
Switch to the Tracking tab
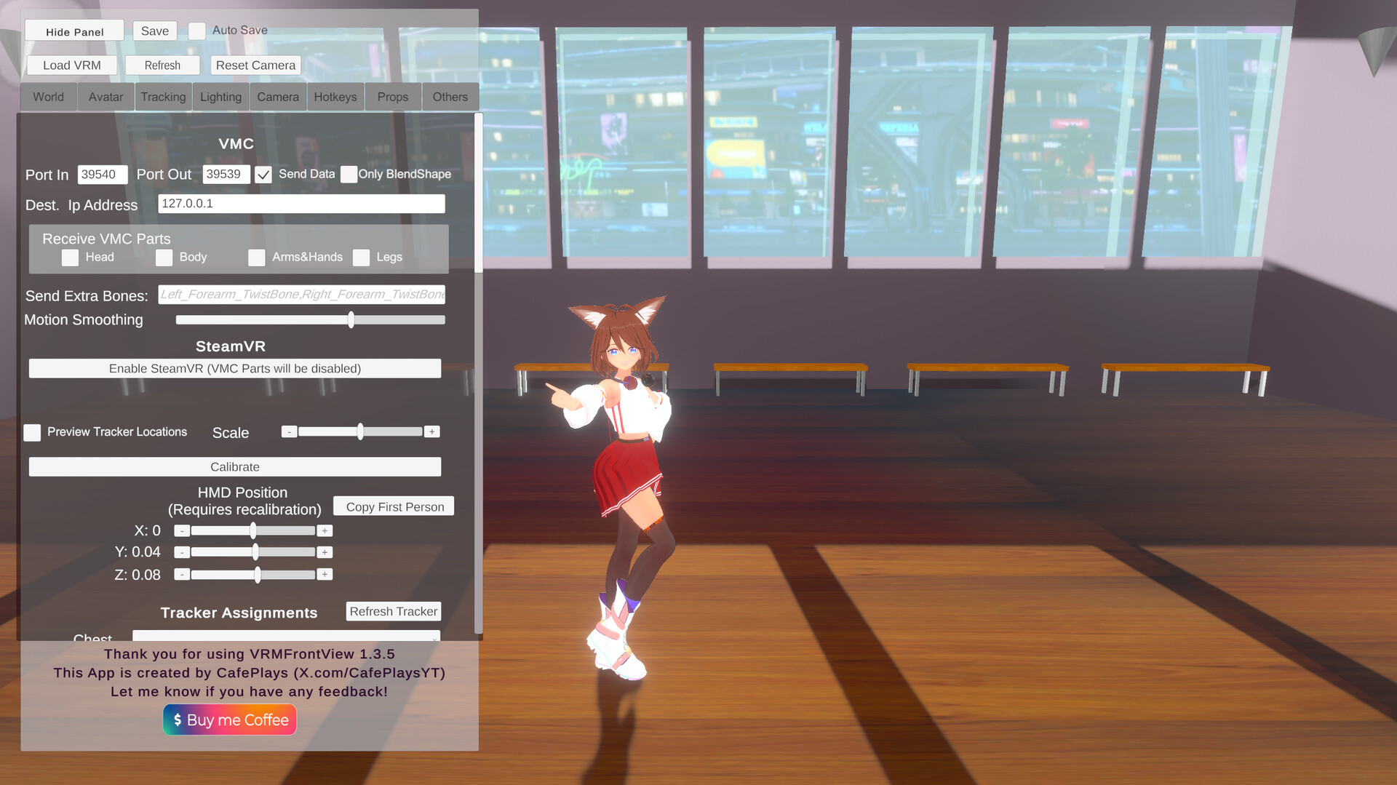point(163,96)
